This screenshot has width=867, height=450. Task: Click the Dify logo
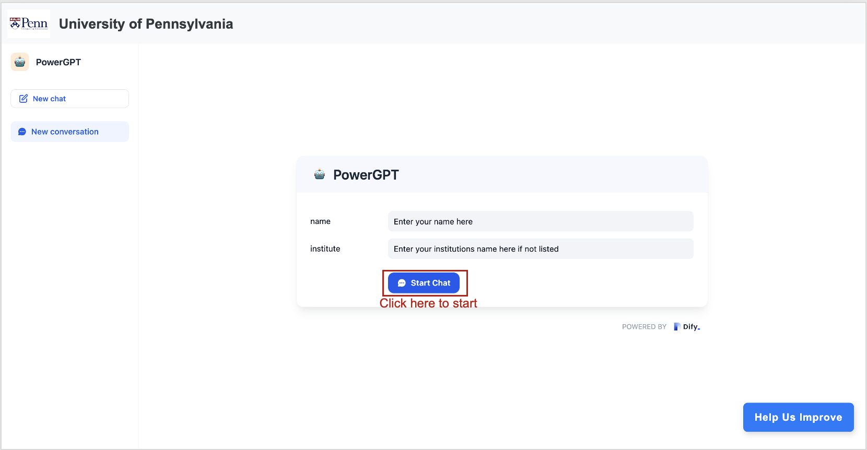point(687,327)
